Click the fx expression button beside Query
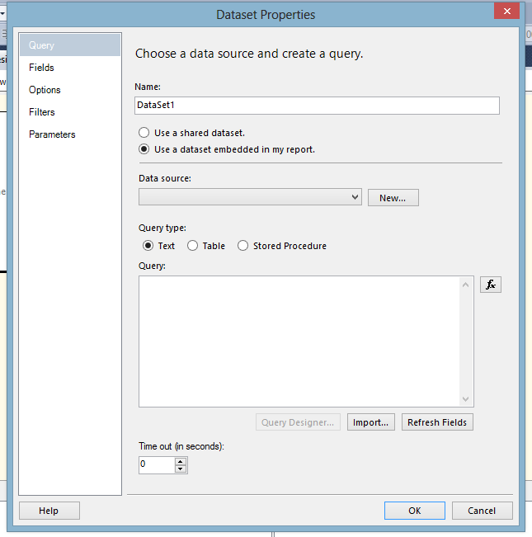The height and width of the screenshot is (537, 532). [491, 285]
